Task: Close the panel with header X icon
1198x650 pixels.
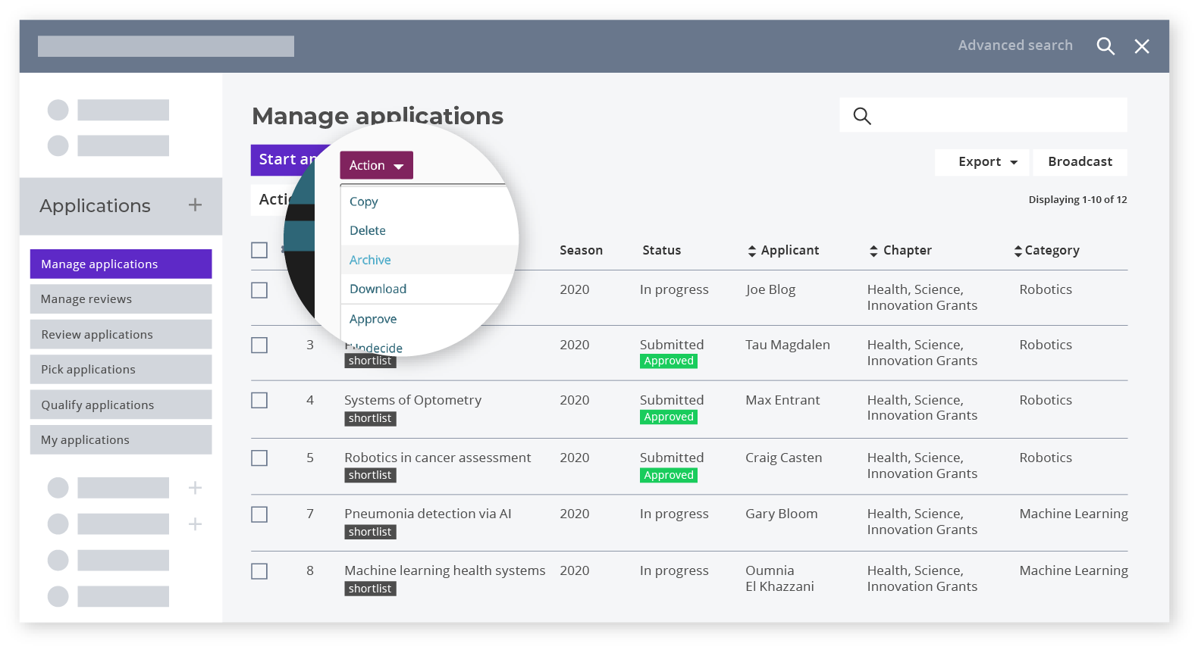Action: point(1142,46)
